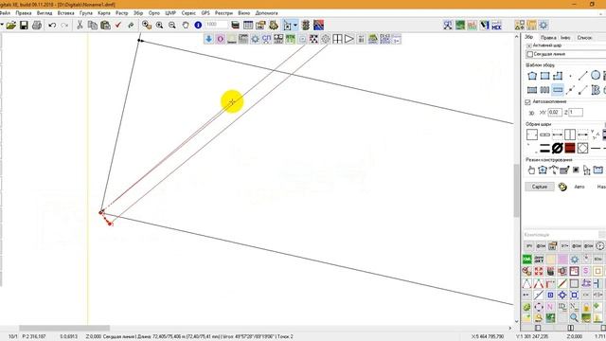Image resolution: width=606 pixels, height=341 pixels.
Task: Click the СП toolbar icon
Action: point(267,39)
